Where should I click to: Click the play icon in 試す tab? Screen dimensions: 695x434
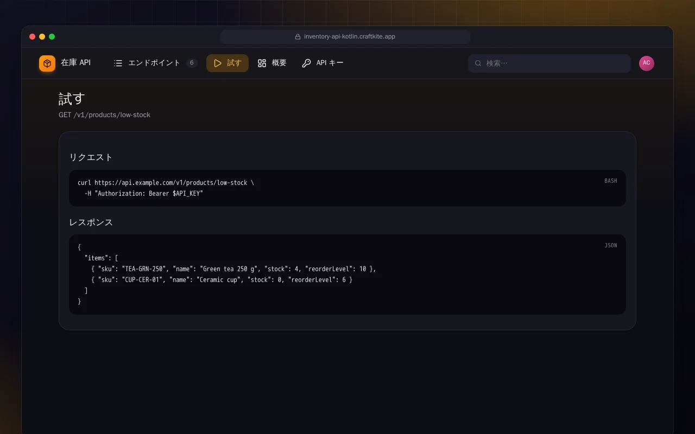(218, 63)
